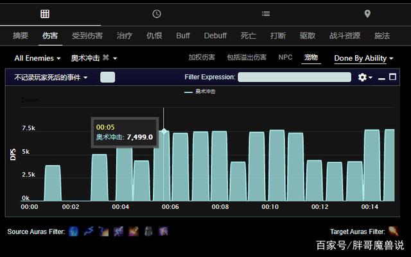Toggle the NPC option
The image size is (411, 257).
pos(285,57)
